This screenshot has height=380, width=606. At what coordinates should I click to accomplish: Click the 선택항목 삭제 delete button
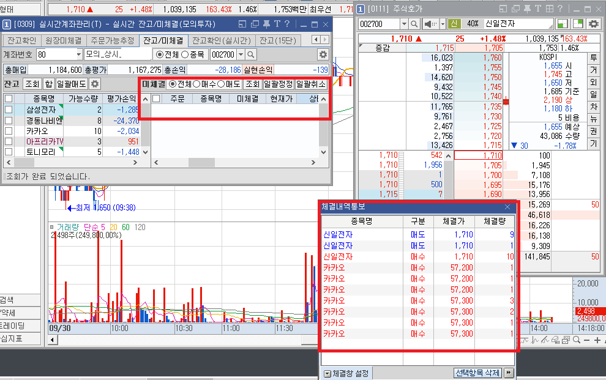click(477, 373)
